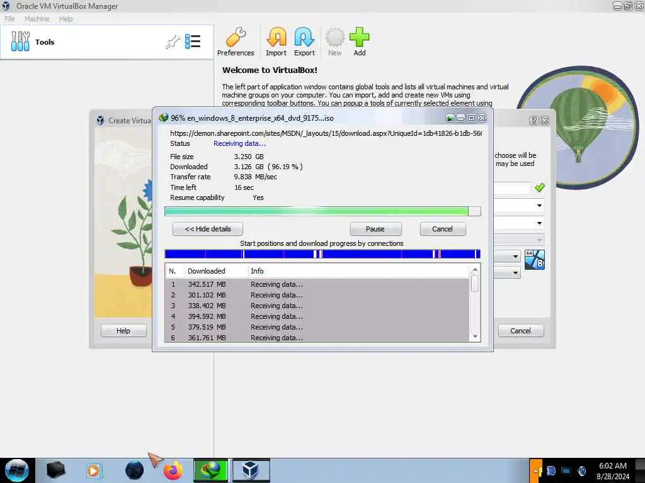Click the pin tools icon
645x483 pixels.
pos(173,42)
